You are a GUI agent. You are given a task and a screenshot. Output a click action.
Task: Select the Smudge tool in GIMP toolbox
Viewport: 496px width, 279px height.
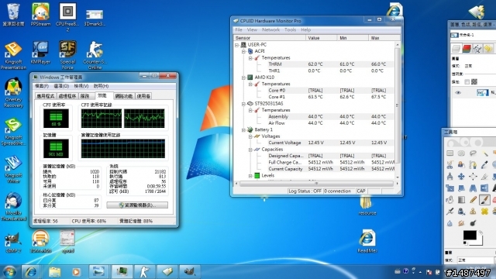click(x=461, y=223)
